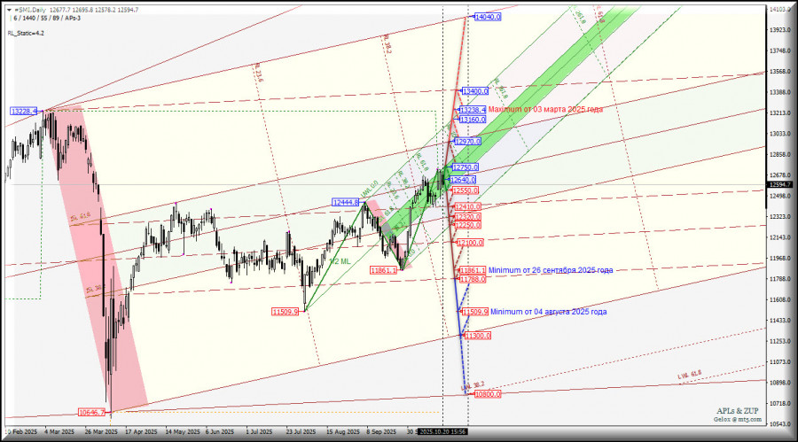Select the 12970.0 price label
This screenshot has width=798, height=442.
(x=467, y=142)
